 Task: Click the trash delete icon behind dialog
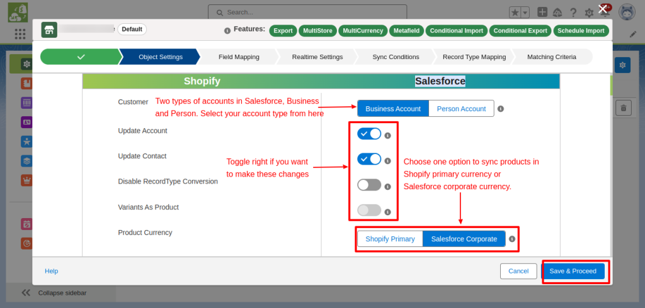[624, 108]
